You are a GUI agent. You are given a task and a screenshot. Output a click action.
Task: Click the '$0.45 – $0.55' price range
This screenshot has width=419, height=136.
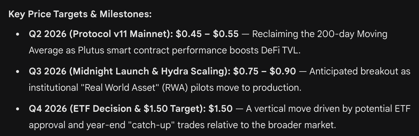click(207, 34)
